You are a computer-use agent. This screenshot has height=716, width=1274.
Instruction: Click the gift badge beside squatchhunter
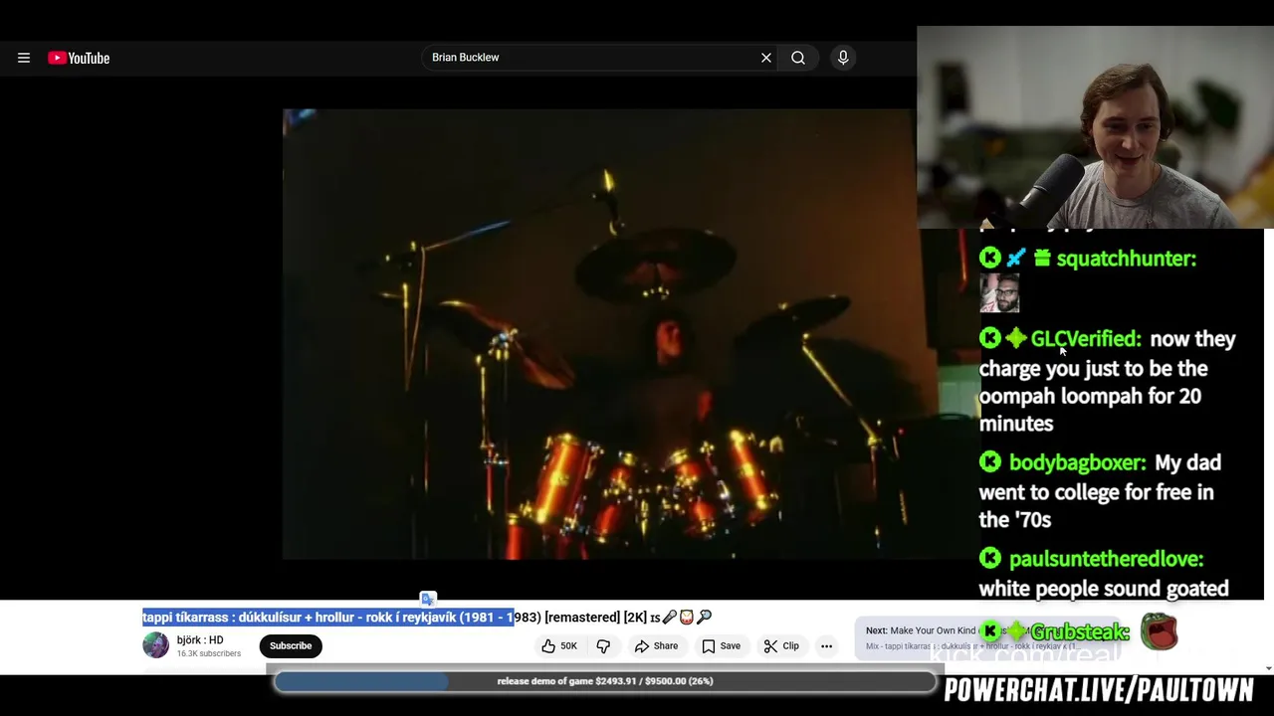coord(1042,259)
